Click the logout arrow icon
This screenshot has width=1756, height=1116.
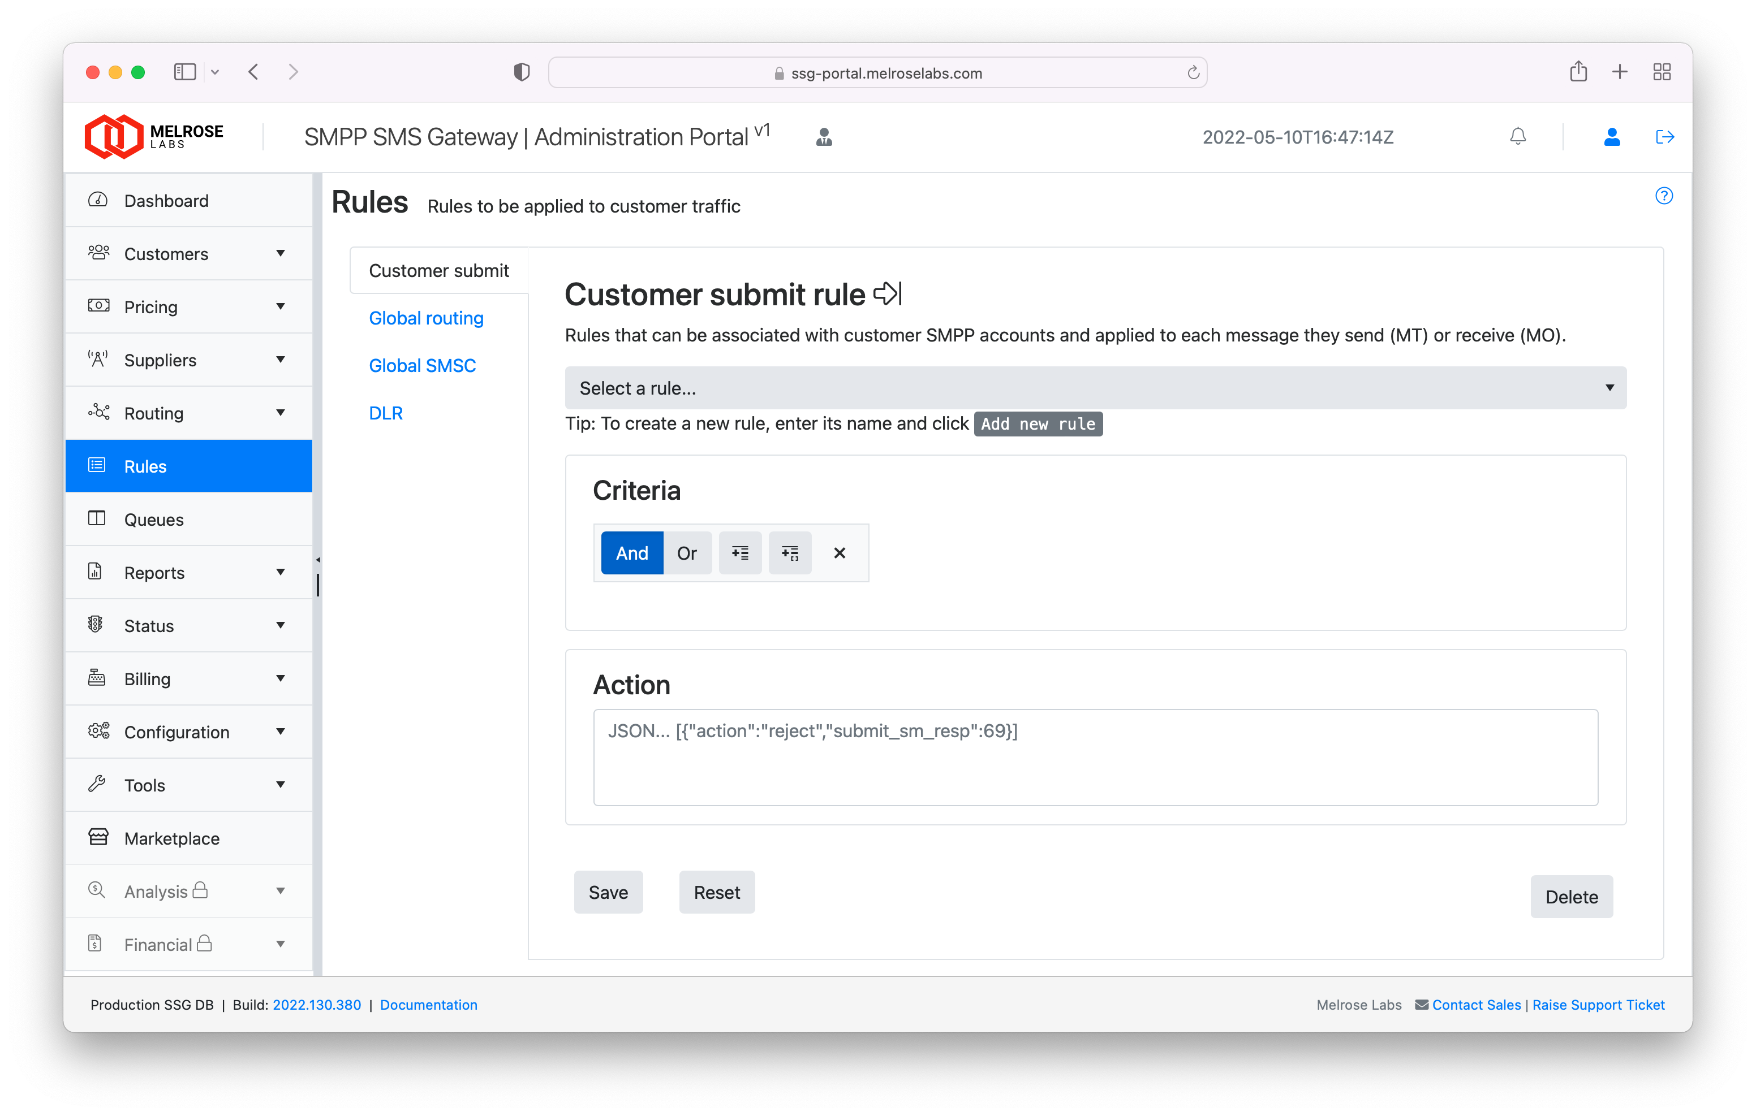(1664, 136)
